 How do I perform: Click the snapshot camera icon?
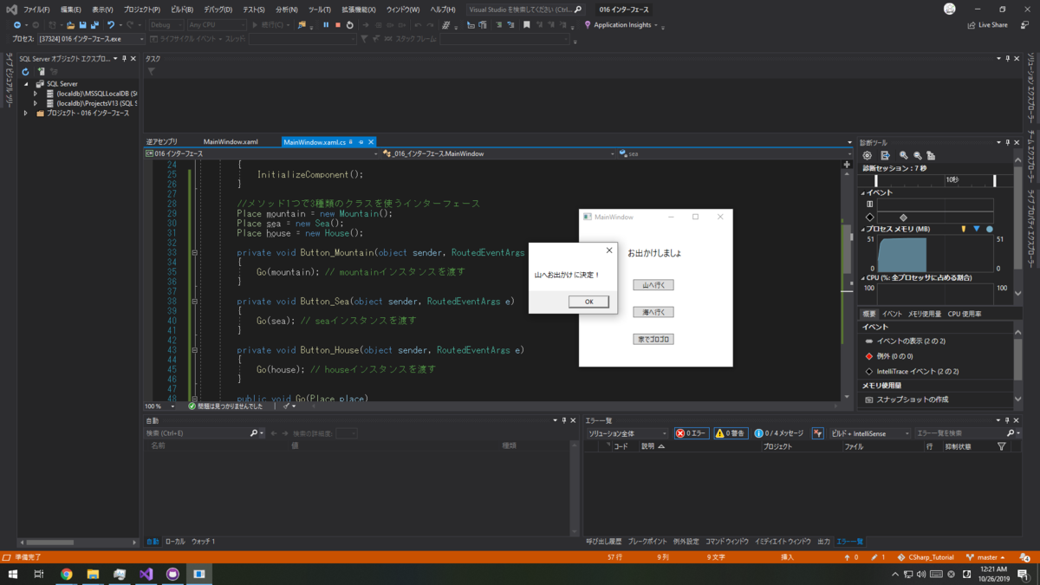click(x=869, y=400)
